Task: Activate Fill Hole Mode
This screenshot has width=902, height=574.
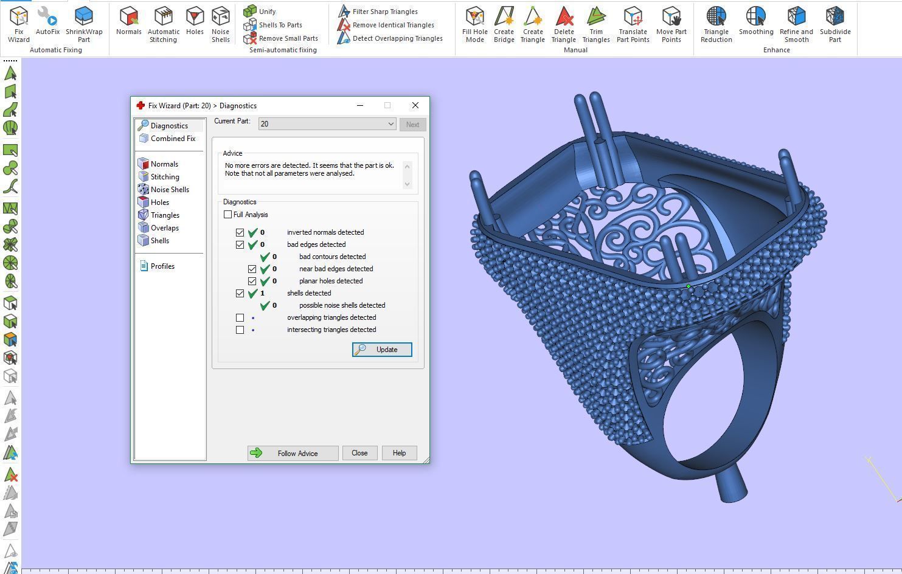Action: pos(474,24)
